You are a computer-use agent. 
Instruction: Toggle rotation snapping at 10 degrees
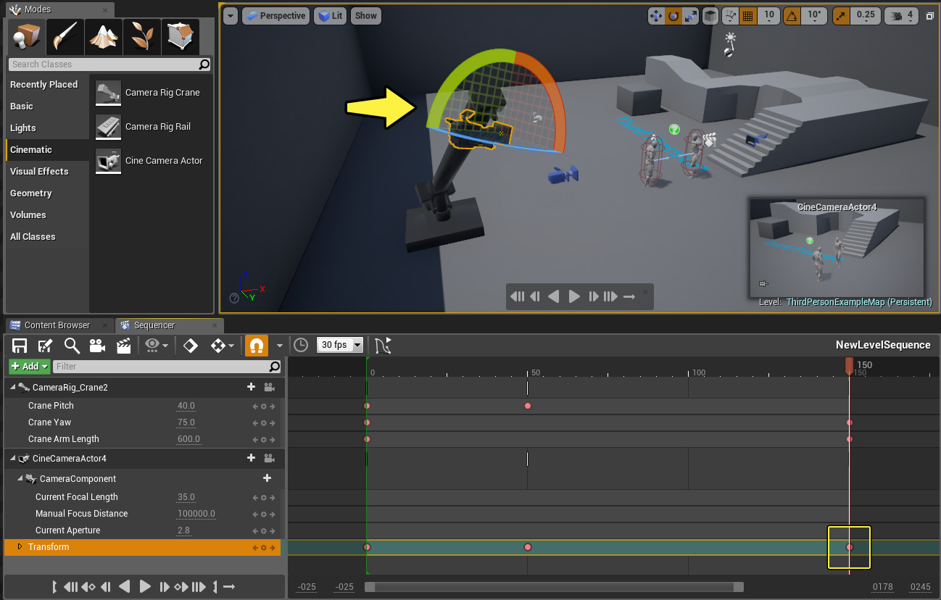point(793,16)
